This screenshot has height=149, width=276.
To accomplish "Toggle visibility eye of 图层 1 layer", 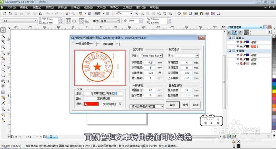I will 238,46.
